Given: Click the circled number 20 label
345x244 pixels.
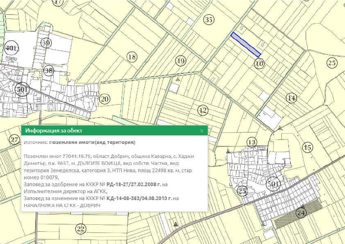Looking at the screenshot, I should point(105,99).
